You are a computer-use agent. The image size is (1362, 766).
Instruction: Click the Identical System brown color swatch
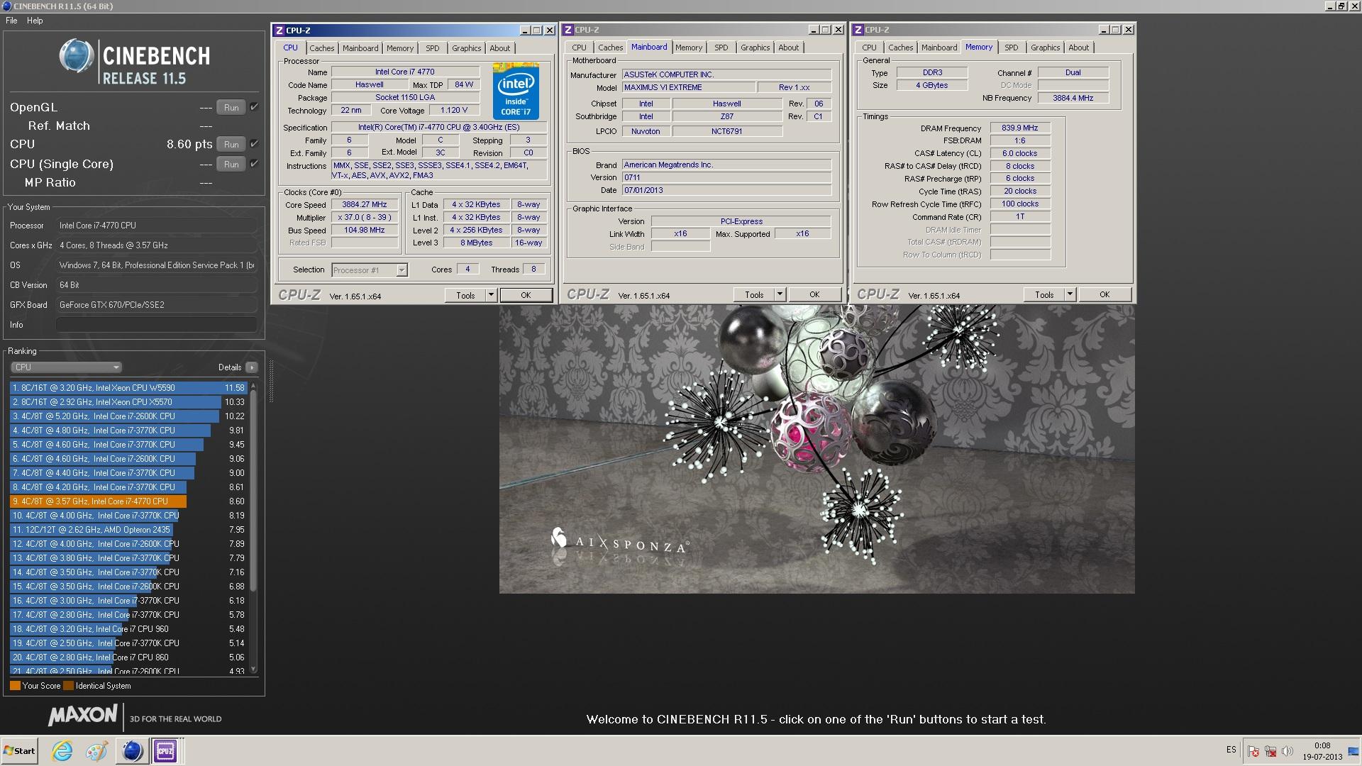[68, 686]
